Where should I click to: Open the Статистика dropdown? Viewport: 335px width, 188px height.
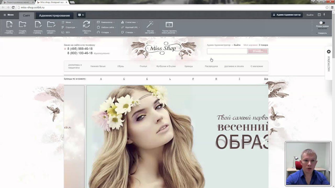(129, 22)
